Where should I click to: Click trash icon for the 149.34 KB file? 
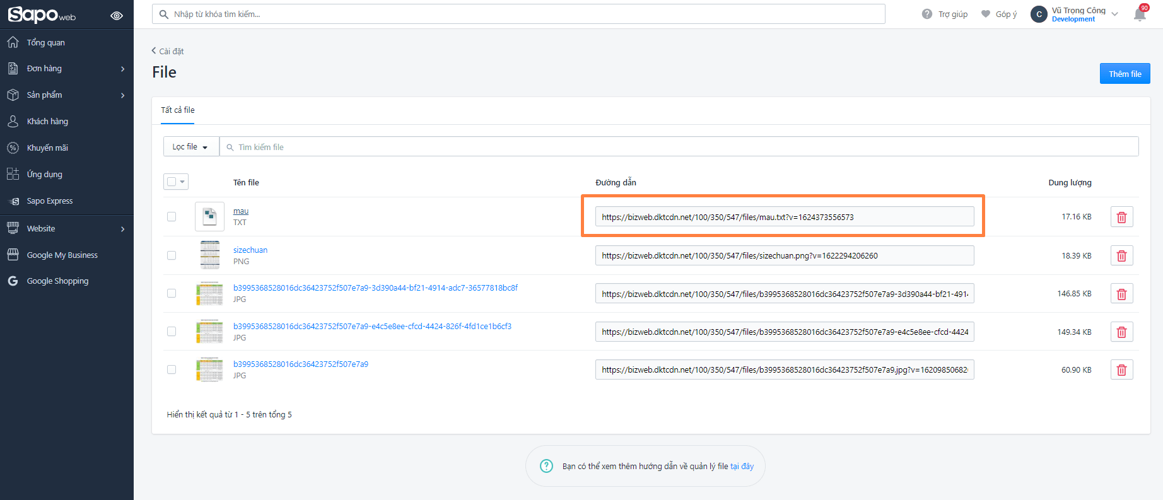pos(1121,332)
